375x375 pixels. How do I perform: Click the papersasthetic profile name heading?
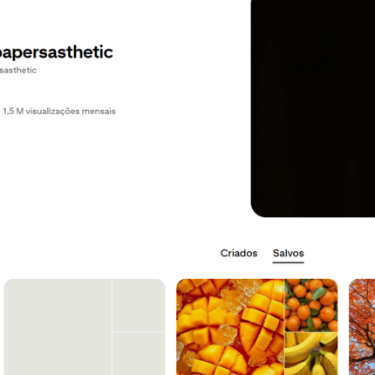(56, 52)
